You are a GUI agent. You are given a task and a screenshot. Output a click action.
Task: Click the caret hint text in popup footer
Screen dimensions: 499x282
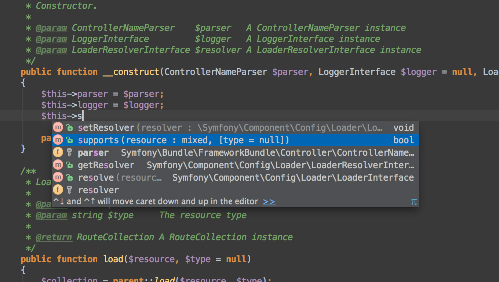[156, 201]
